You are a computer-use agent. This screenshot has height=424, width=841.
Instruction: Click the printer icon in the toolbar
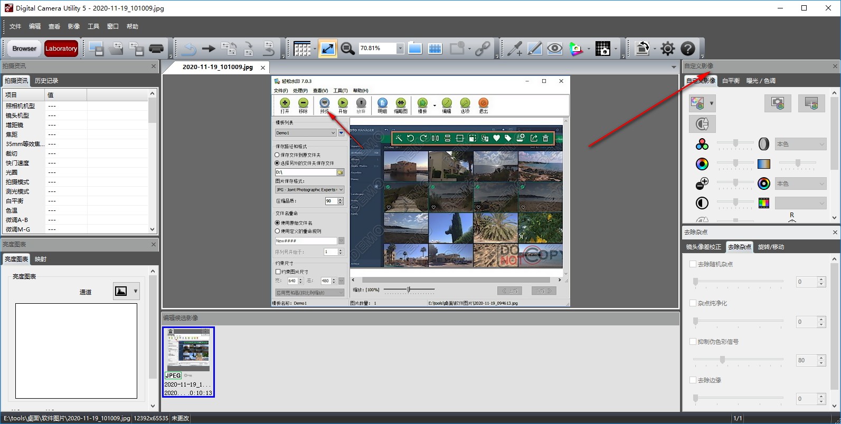click(x=156, y=49)
